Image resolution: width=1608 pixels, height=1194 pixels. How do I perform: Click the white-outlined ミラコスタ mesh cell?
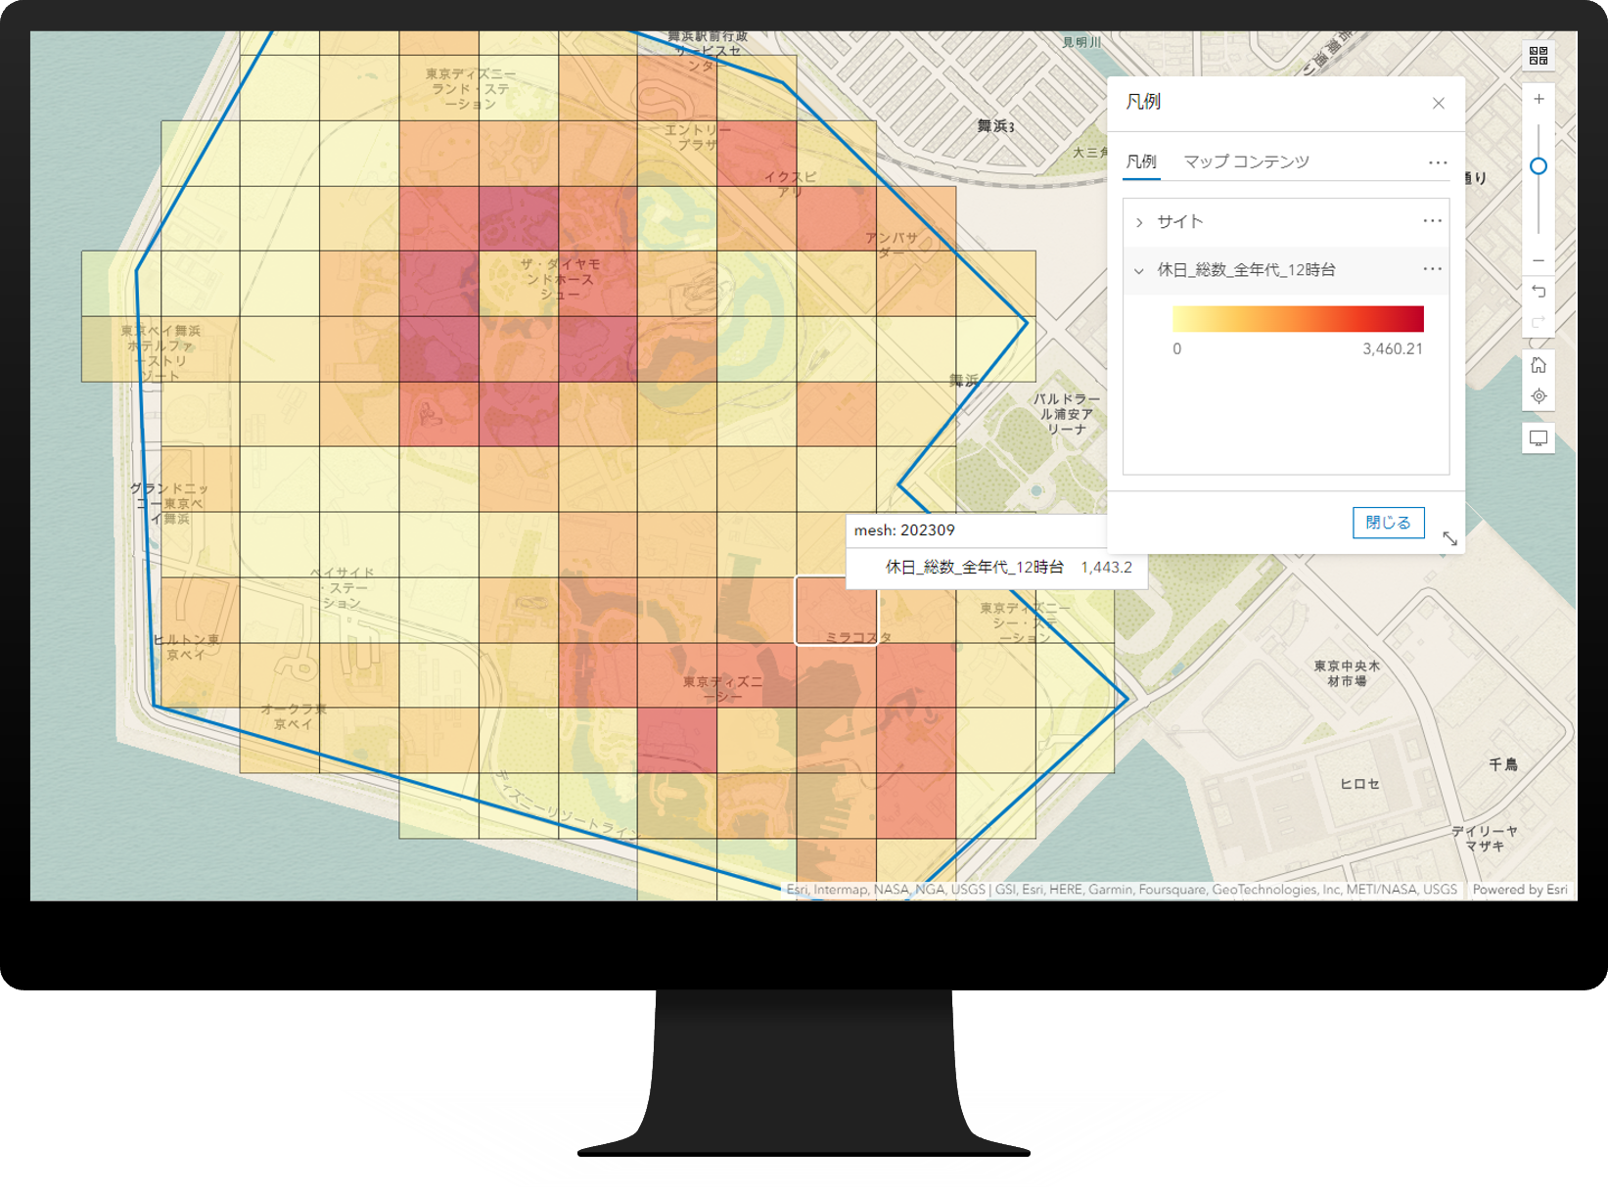tap(836, 610)
